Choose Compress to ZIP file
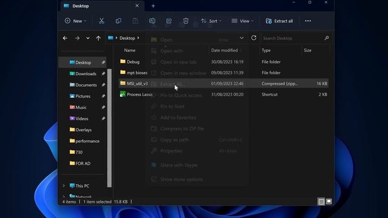Viewport: 388px width, 218px height. [x=182, y=129]
